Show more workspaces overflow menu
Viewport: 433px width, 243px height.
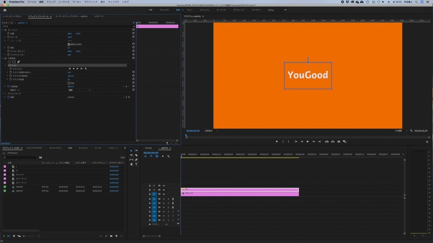click(x=285, y=10)
